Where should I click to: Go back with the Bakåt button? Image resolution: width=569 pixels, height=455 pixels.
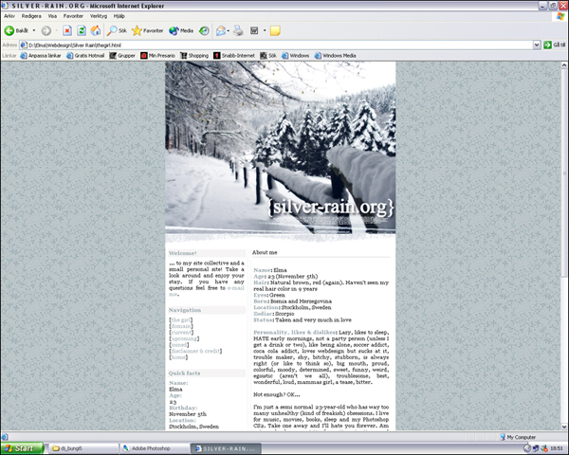16,31
